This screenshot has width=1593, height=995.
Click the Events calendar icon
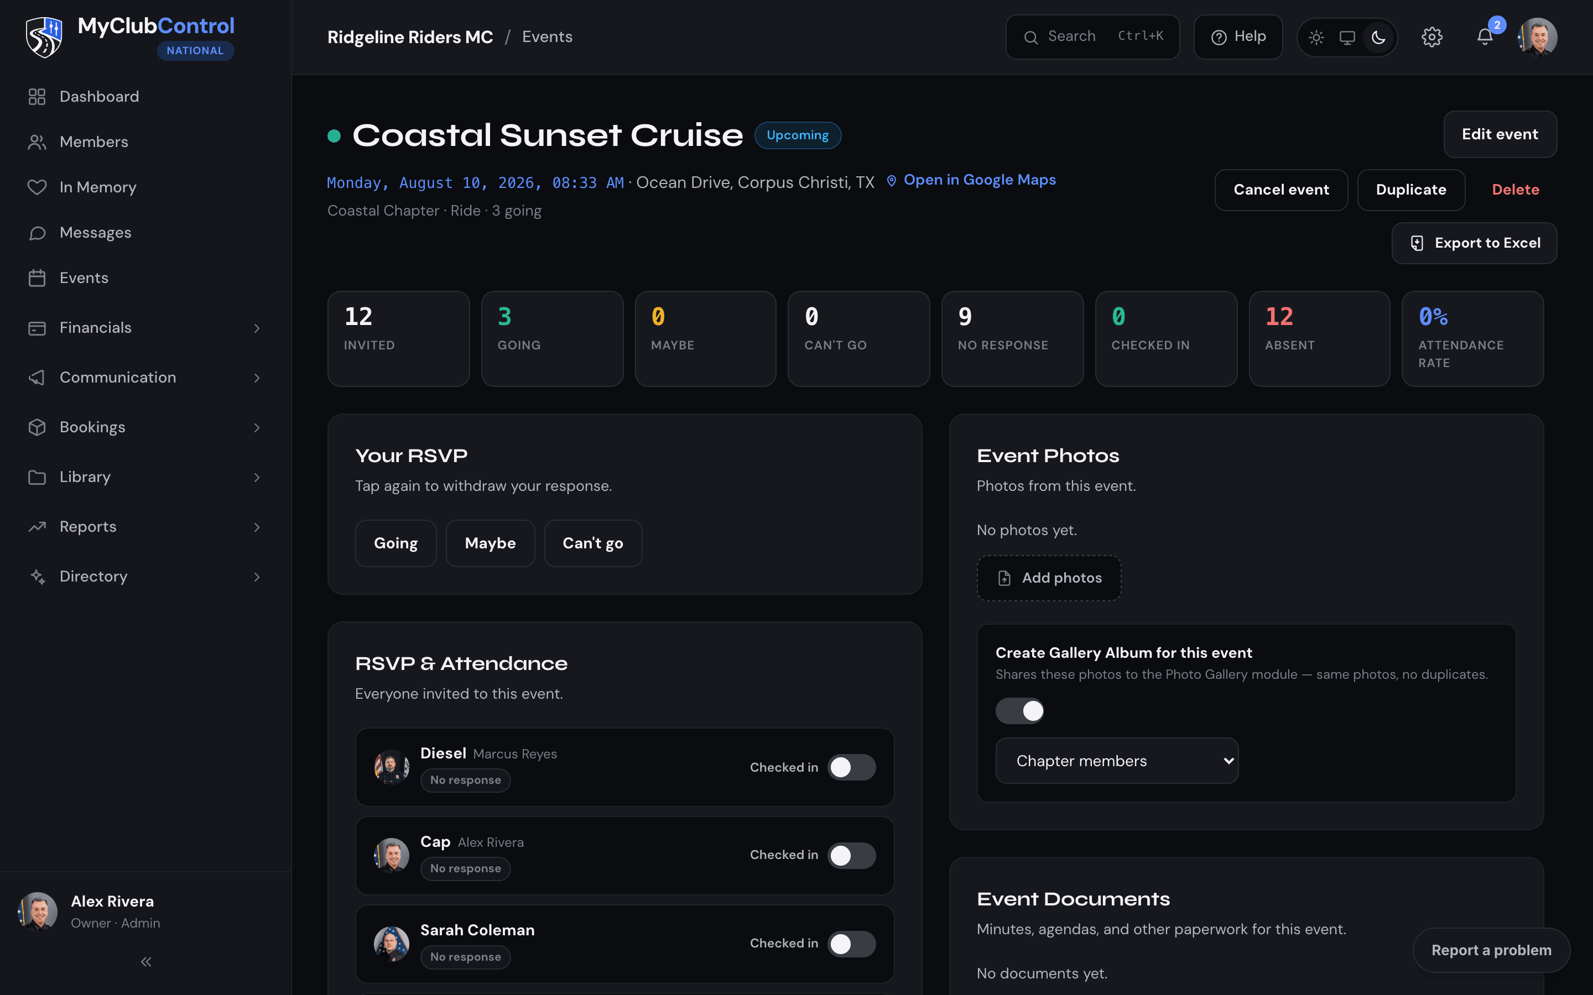pos(37,279)
